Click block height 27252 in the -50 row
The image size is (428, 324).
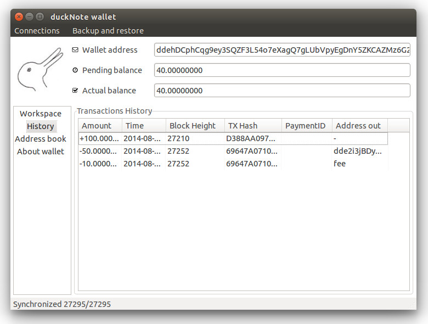tap(195, 151)
